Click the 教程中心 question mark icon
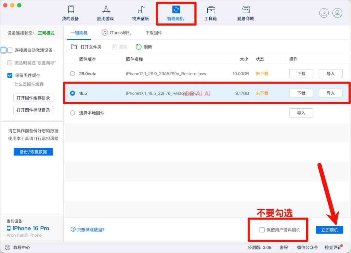351x253 pixels. tap(7, 247)
